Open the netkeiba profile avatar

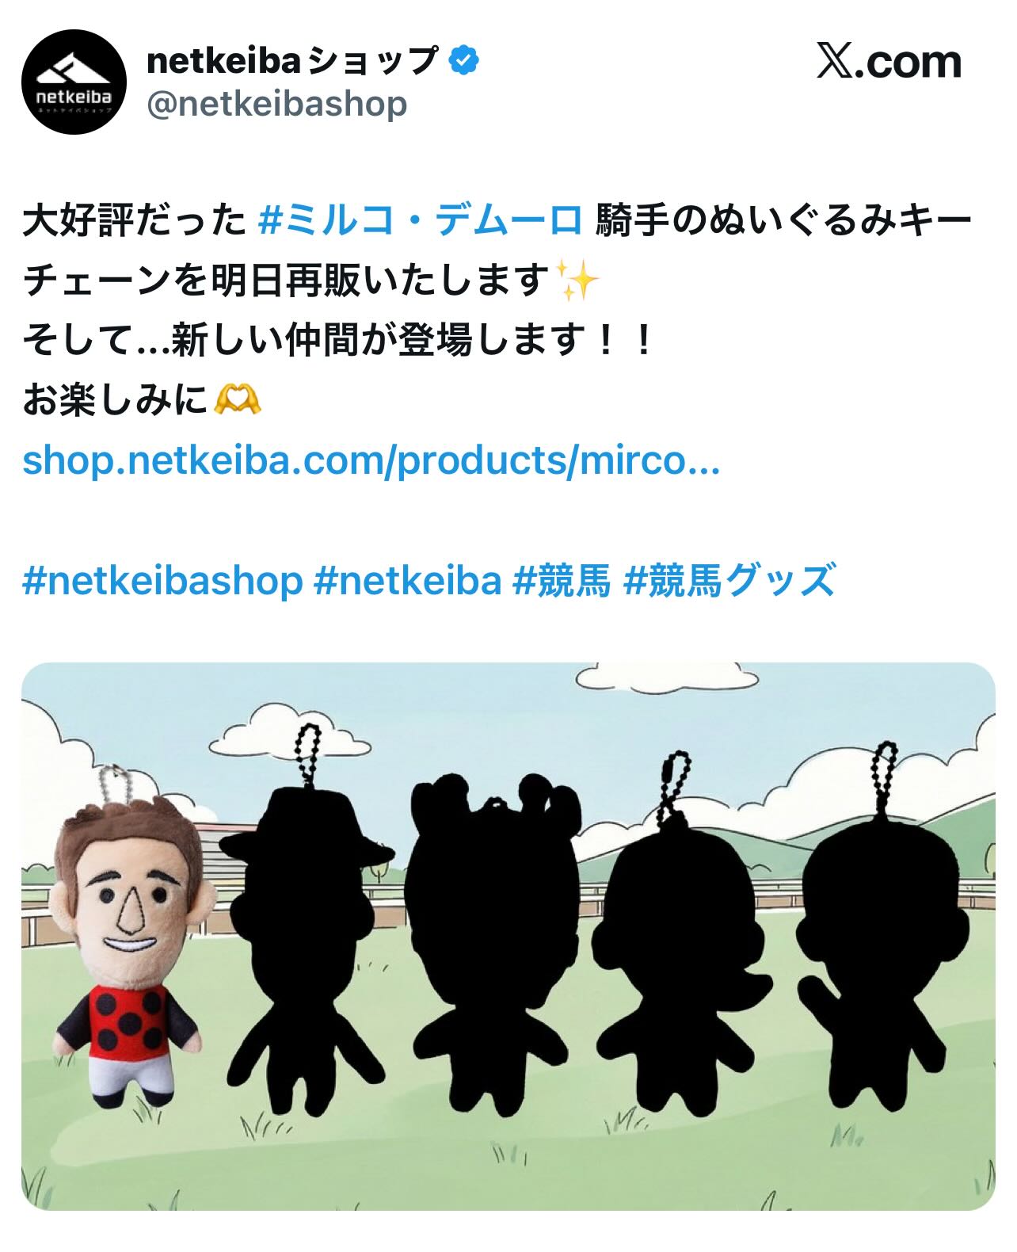coord(74,82)
